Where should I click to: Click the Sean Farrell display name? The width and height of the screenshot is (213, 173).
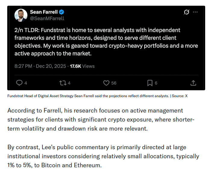pyautogui.click(x=44, y=12)
